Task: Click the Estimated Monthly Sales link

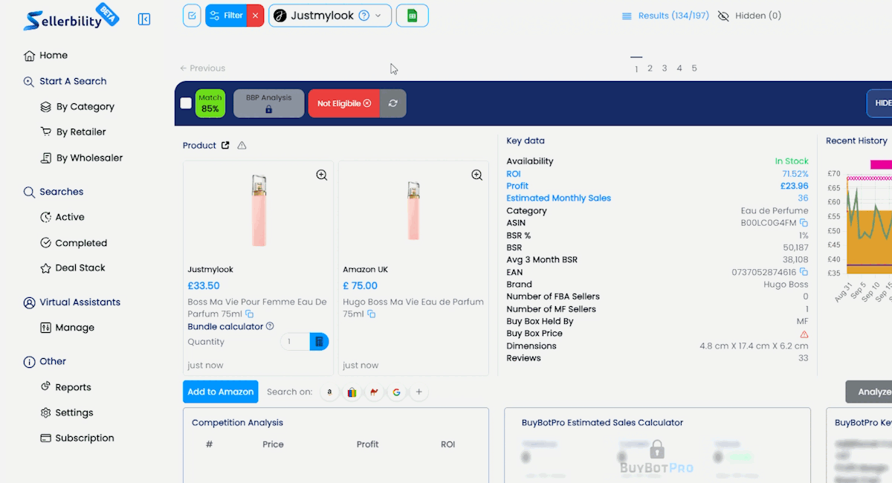Action: (559, 198)
